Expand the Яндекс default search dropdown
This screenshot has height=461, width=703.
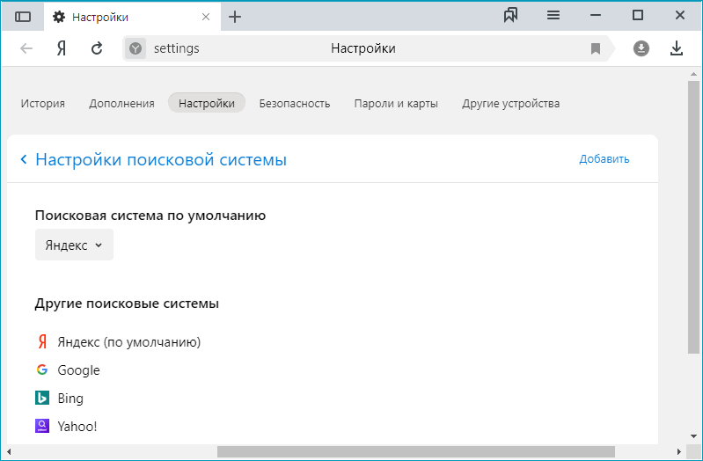click(x=74, y=245)
